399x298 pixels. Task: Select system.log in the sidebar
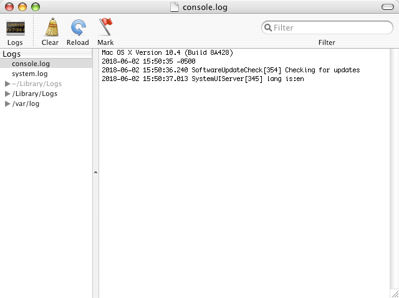click(30, 74)
